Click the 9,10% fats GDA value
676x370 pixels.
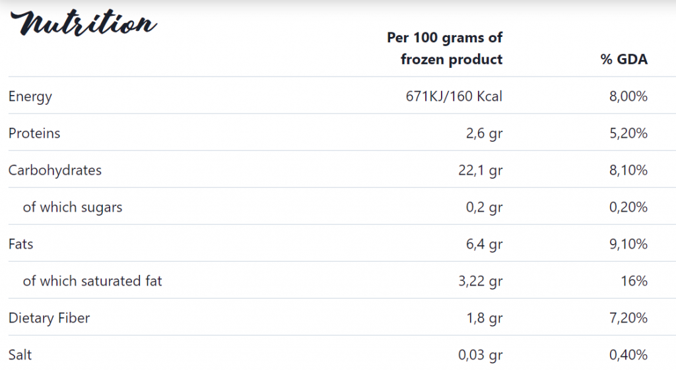pos(628,244)
